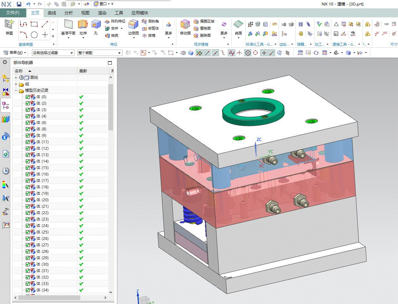Open the reuse library books sidebar icon
The image size is (398, 304).
click(x=5, y=119)
